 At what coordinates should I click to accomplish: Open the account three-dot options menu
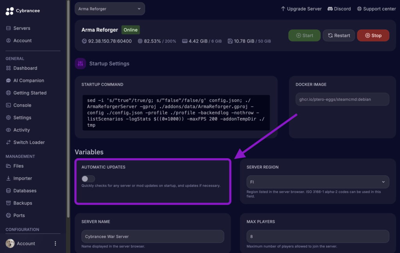point(55,243)
